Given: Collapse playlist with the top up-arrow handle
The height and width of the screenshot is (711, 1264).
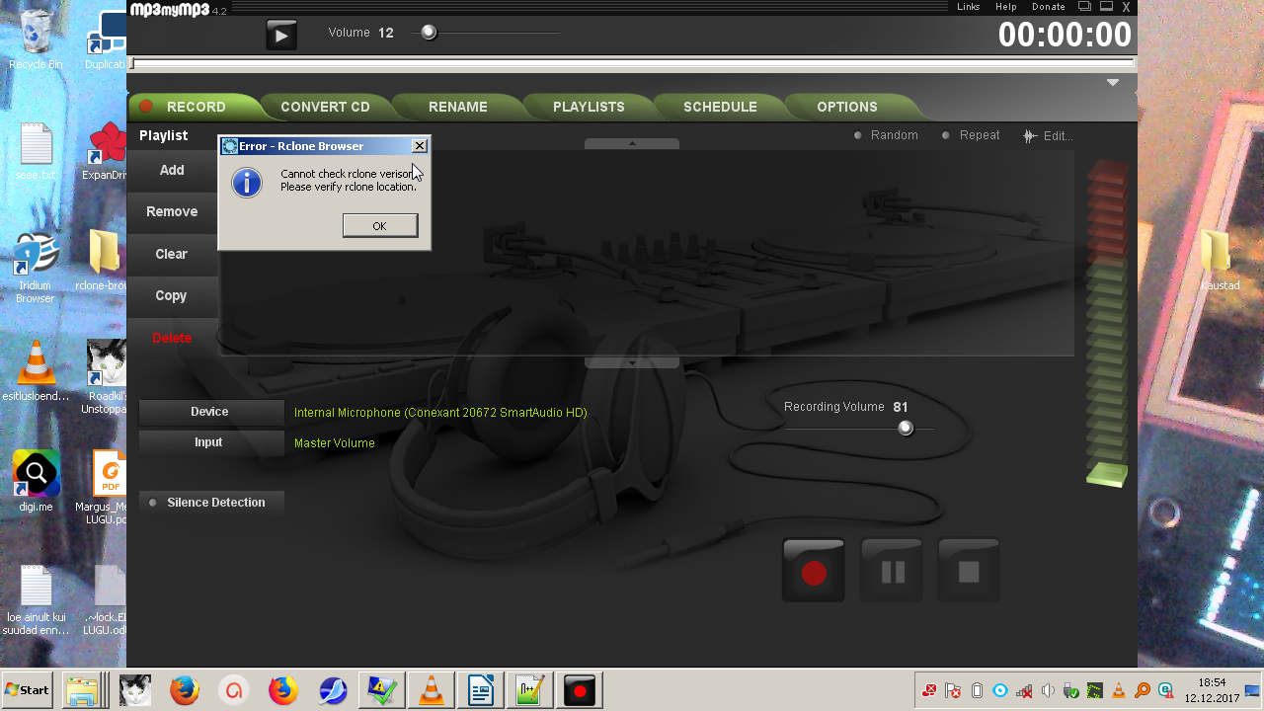Looking at the screenshot, I should (x=632, y=143).
